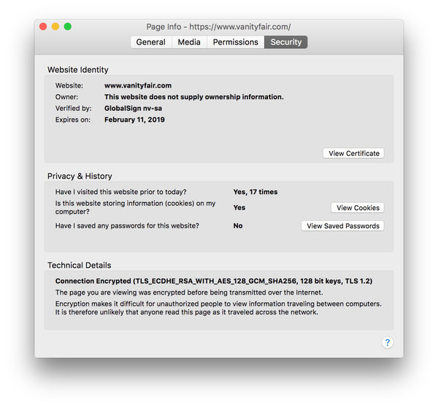This screenshot has height=407, width=438.
Task: Click the Connection Encrypted cipher line
Action: click(x=214, y=281)
